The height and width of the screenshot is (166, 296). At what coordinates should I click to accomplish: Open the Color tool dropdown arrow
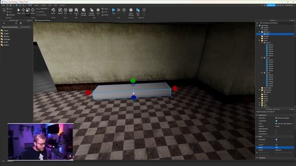pyautogui.click(x=98, y=15)
